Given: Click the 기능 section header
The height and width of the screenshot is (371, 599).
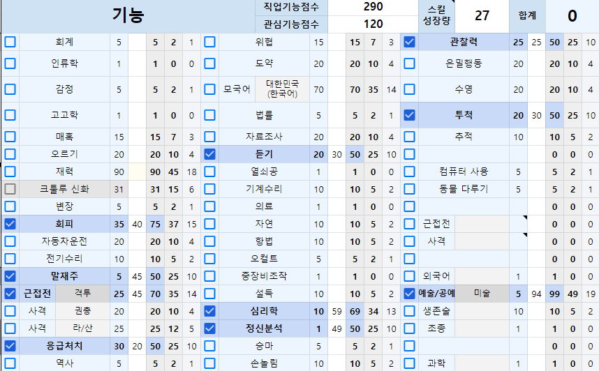Looking at the screenshot, I should [x=128, y=16].
